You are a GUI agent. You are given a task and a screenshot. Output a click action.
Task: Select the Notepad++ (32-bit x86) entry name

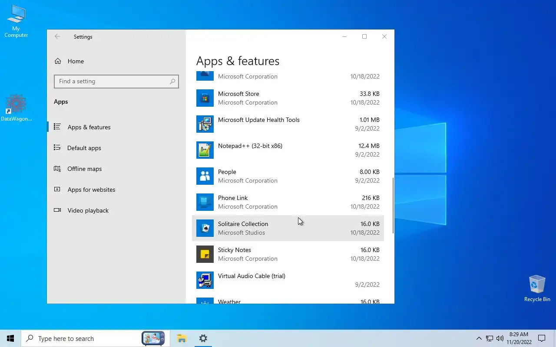250,146
